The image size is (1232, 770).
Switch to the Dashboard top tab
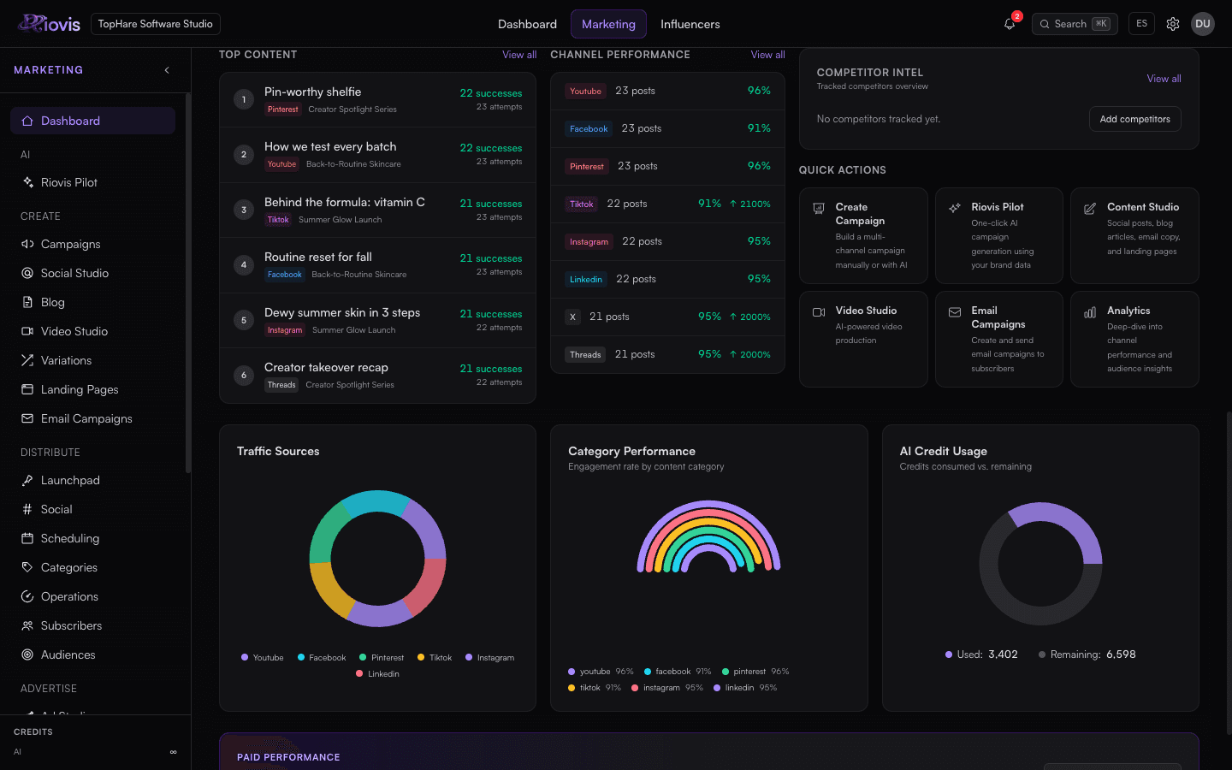(527, 24)
